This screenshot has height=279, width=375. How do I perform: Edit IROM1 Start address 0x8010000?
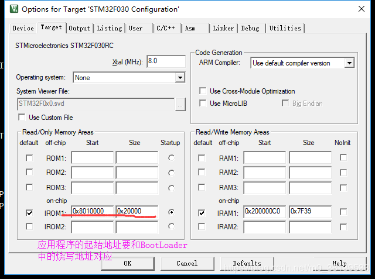[93, 211]
